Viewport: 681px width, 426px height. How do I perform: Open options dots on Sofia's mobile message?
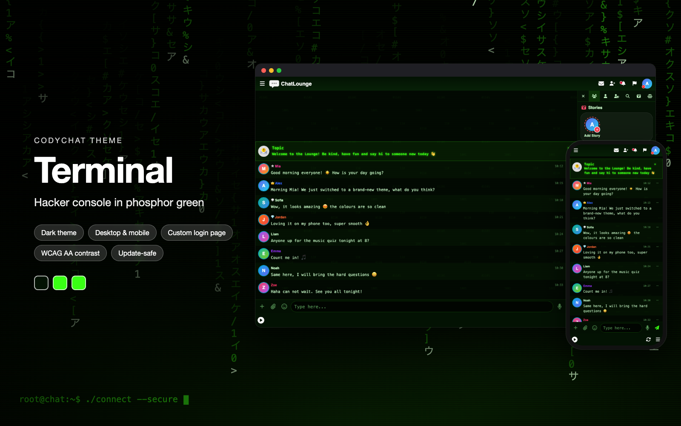pos(657,227)
